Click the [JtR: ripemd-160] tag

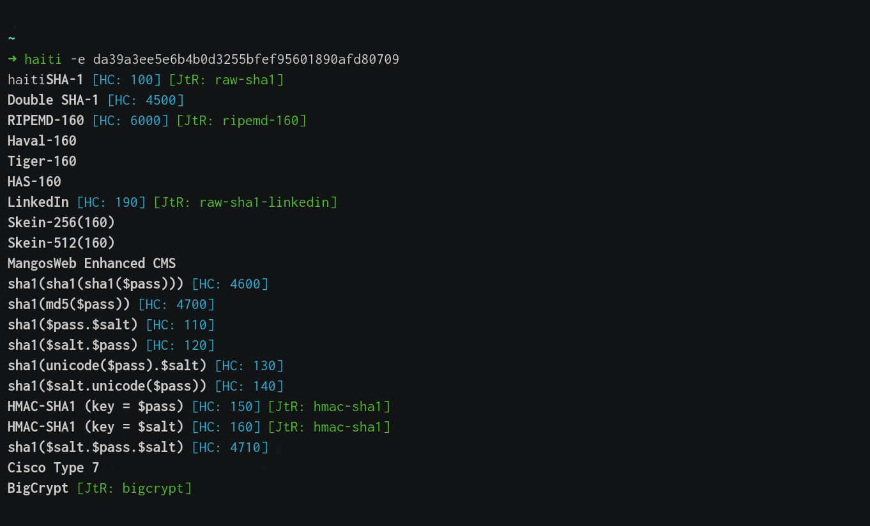click(241, 121)
